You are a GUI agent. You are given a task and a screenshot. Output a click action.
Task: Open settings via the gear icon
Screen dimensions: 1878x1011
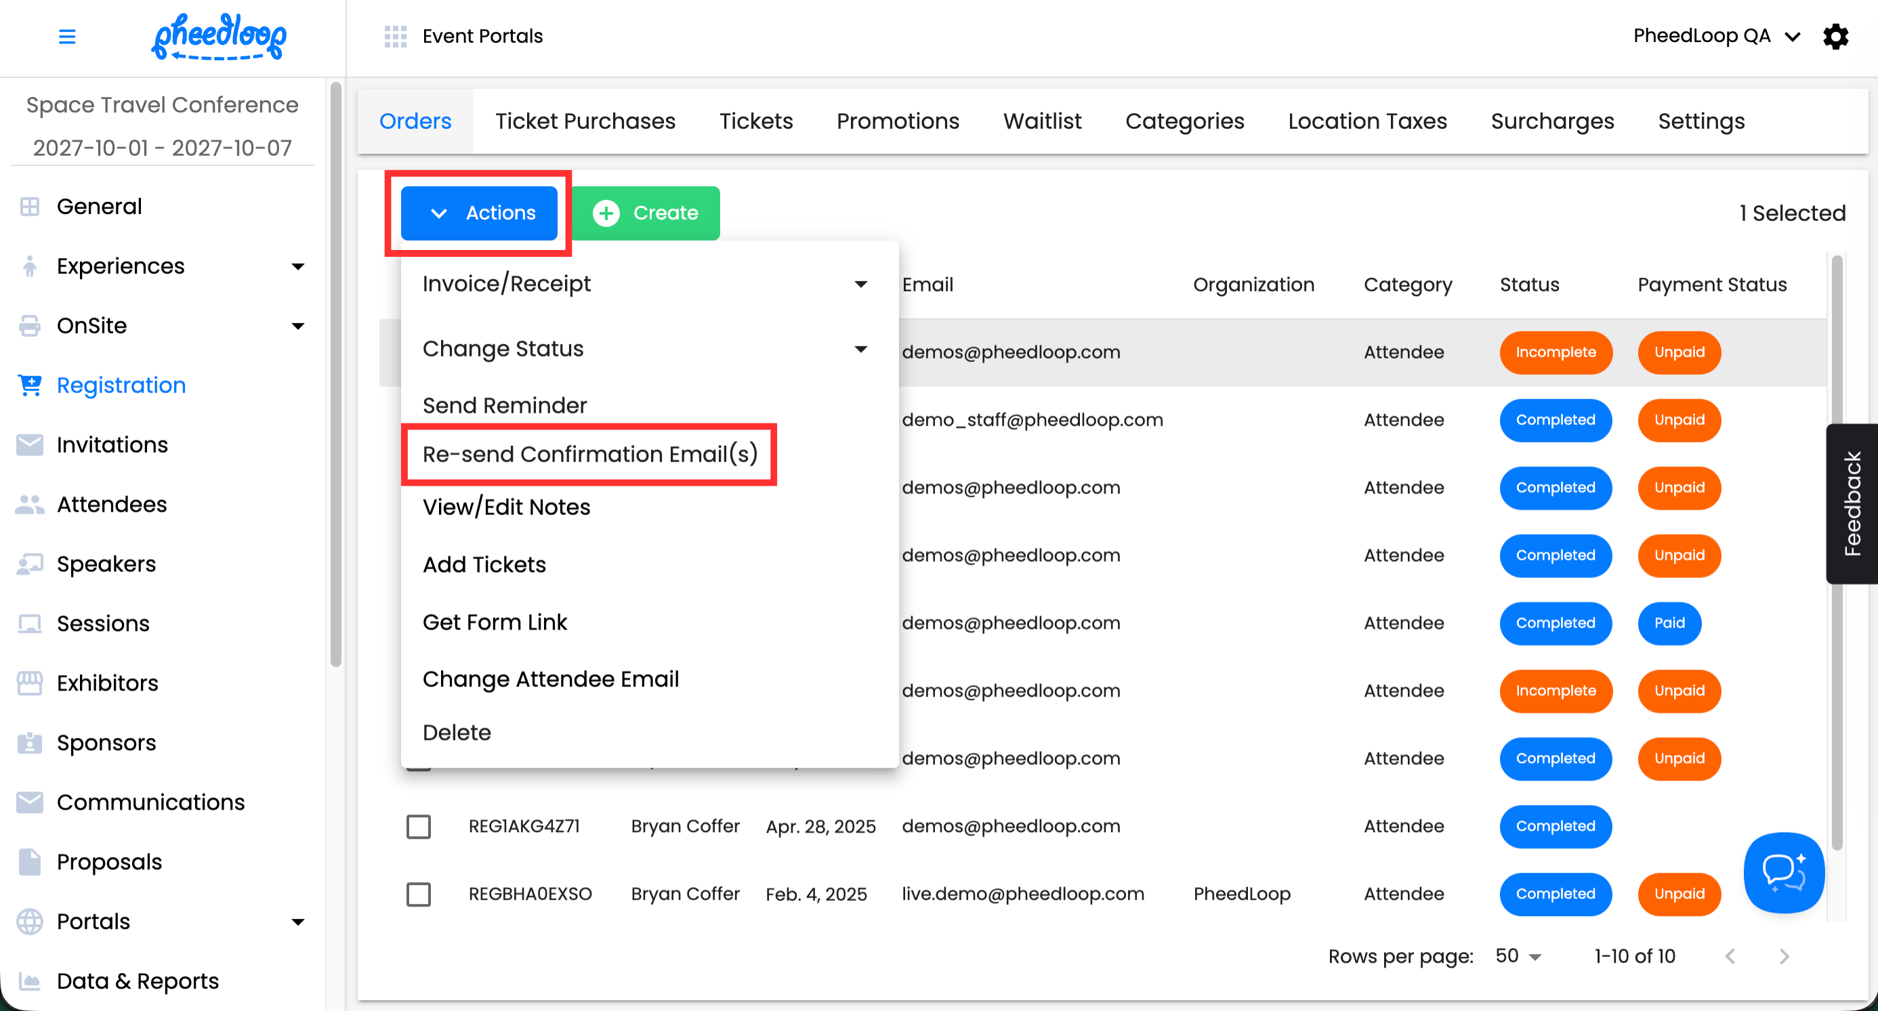tap(1835, 37)
